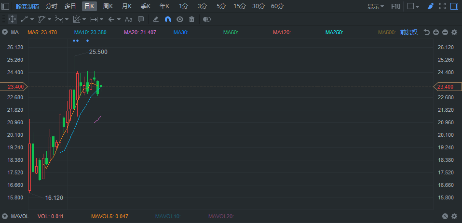Click the 23.400 price marker on left axis
This screenshot has width=462, height=223.
coord(14,87)
